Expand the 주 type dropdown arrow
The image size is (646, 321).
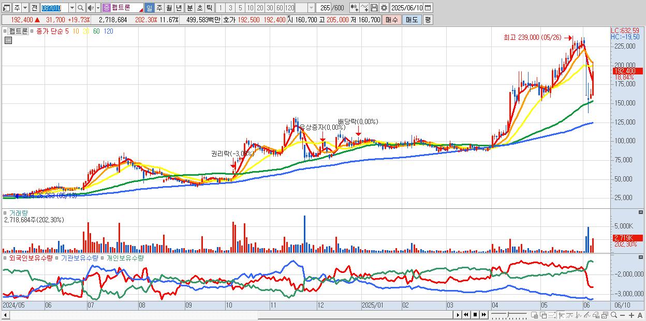25,8
